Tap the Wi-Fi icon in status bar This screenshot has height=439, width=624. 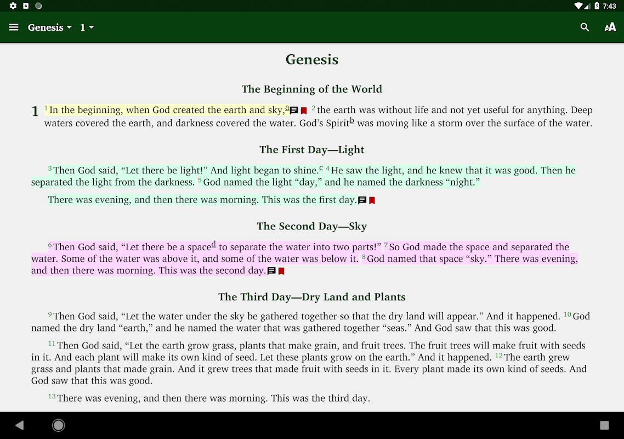(x=578, y=5)
